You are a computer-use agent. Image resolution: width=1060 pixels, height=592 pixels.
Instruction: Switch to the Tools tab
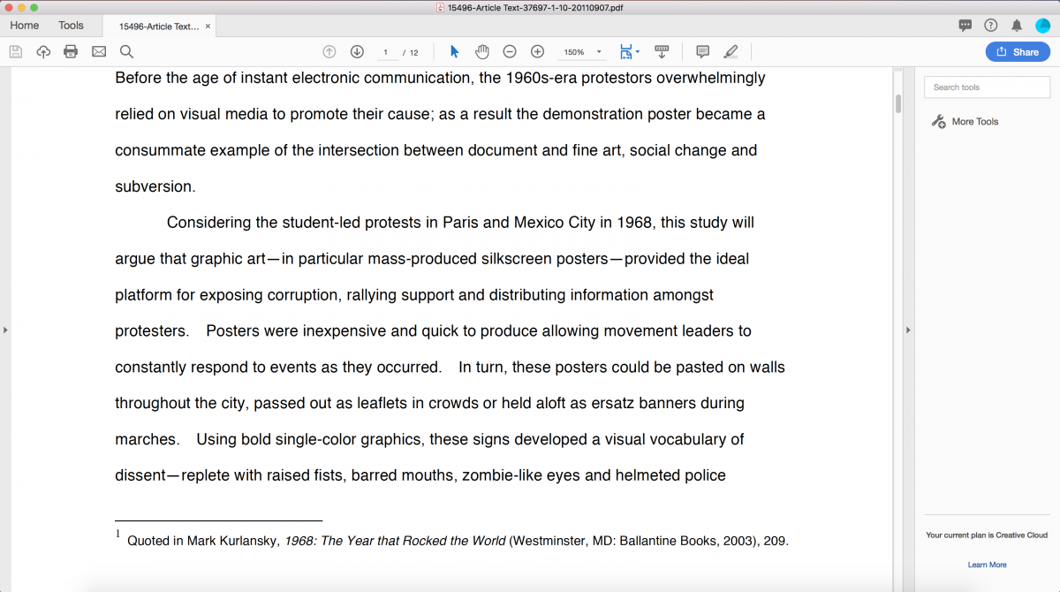point(71,26)
